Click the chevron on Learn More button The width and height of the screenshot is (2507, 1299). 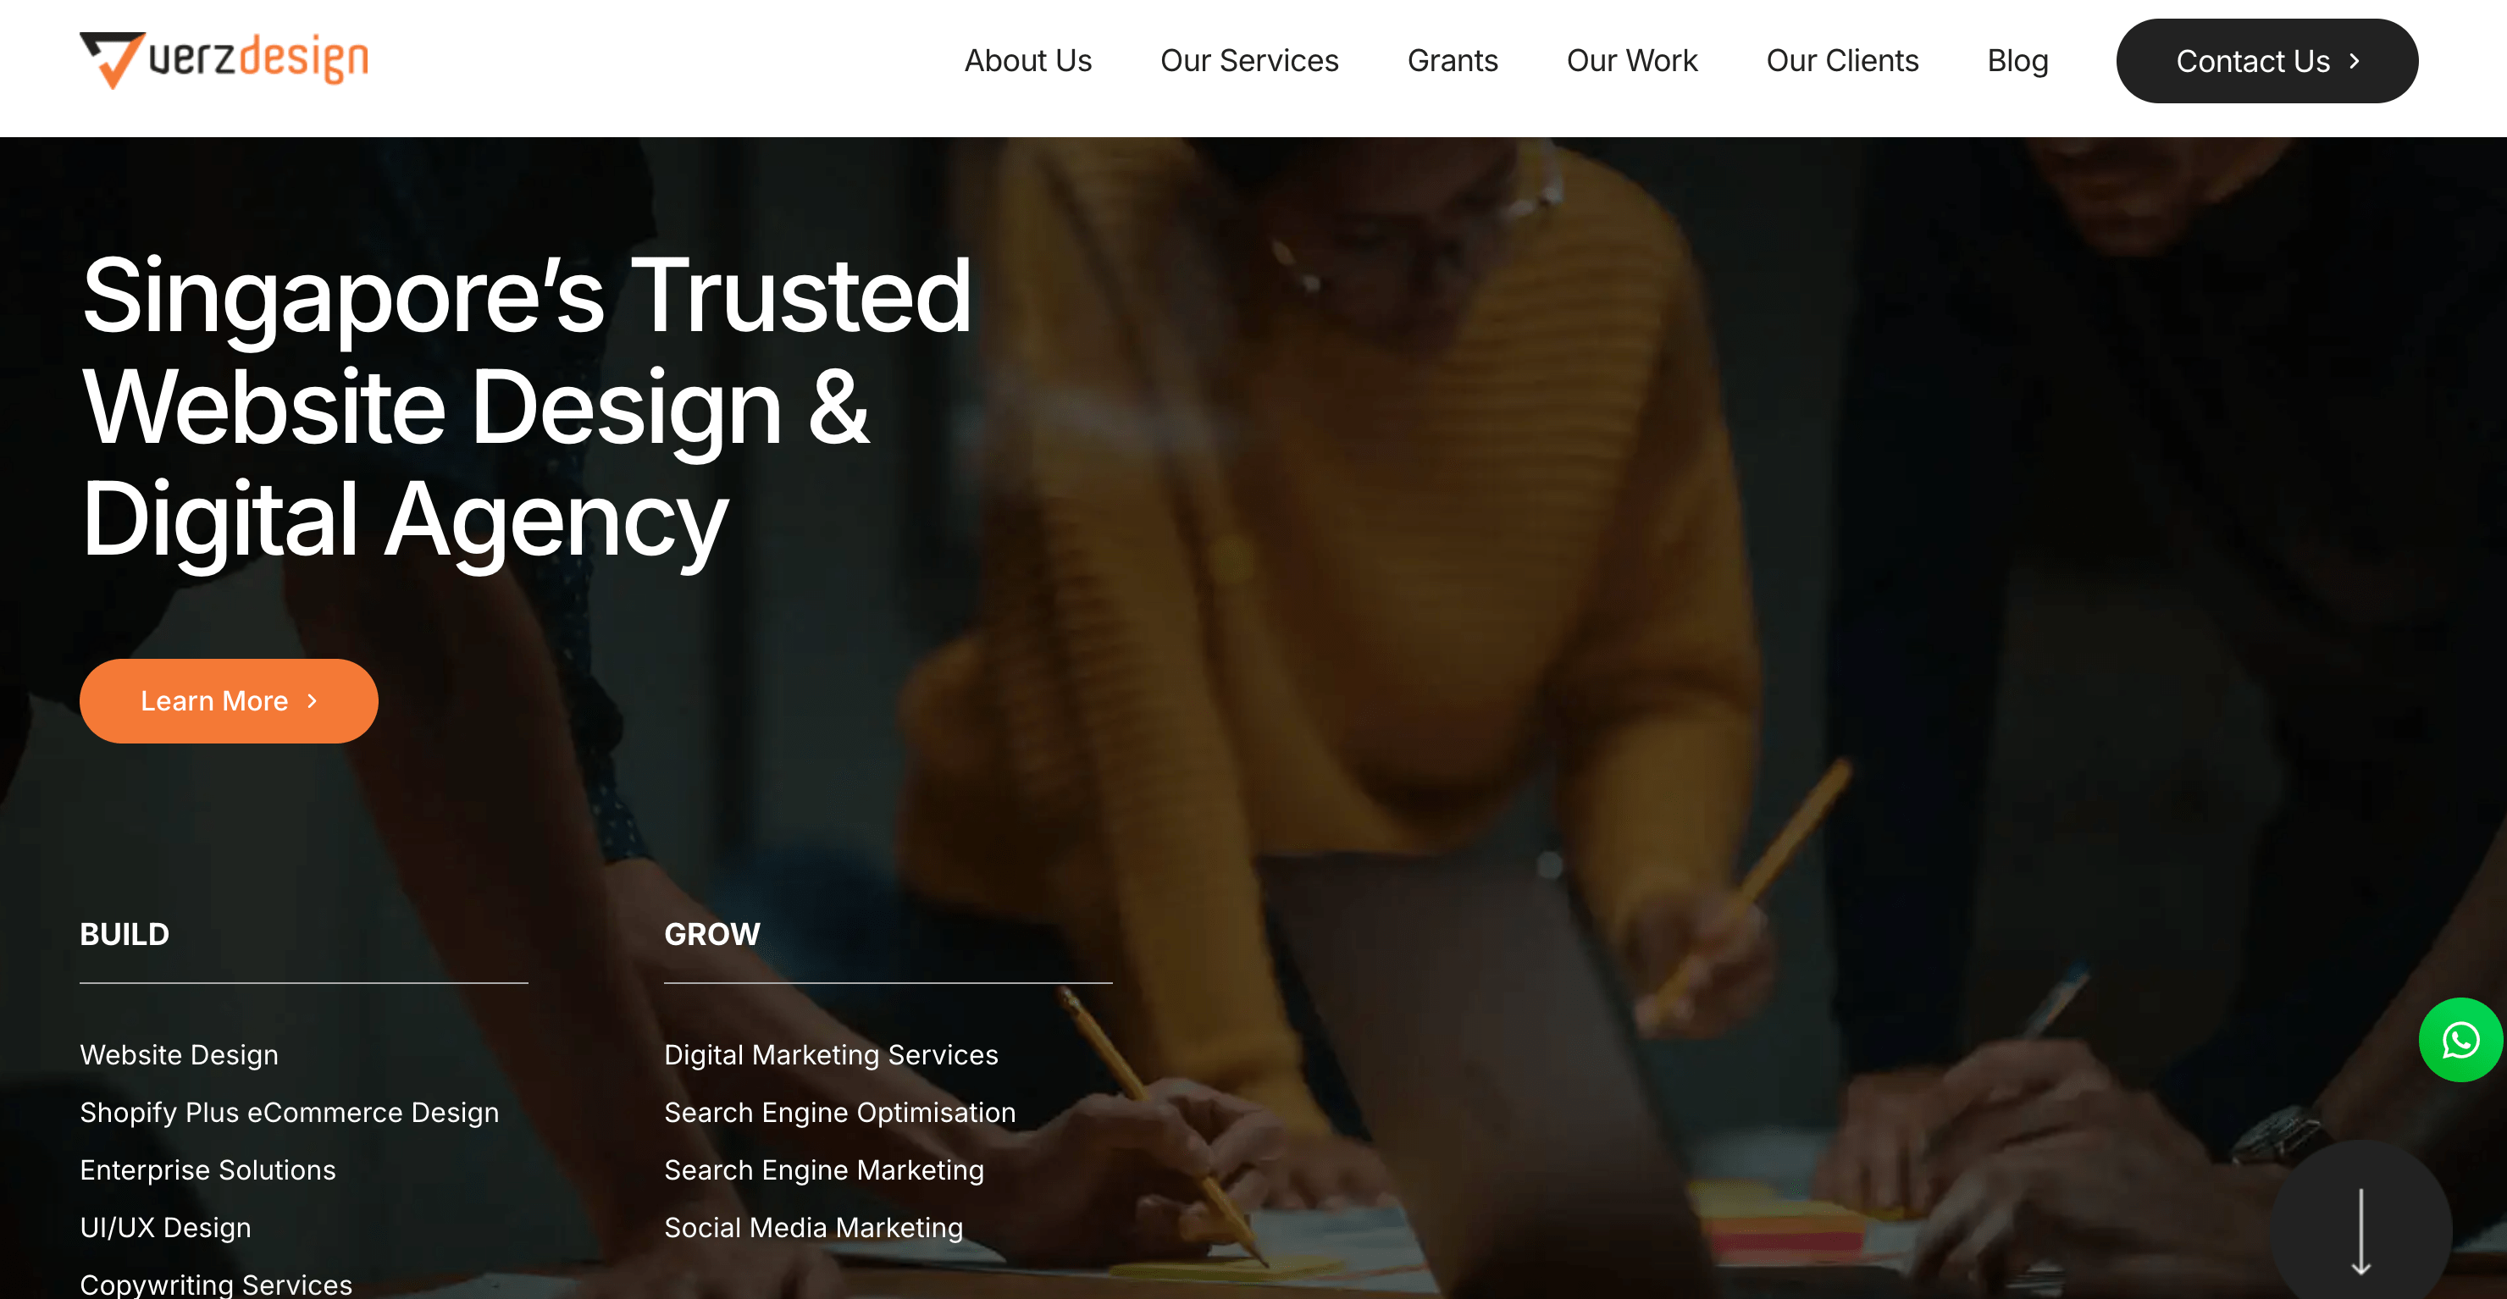pyautogui.click(x=313, y=700)
